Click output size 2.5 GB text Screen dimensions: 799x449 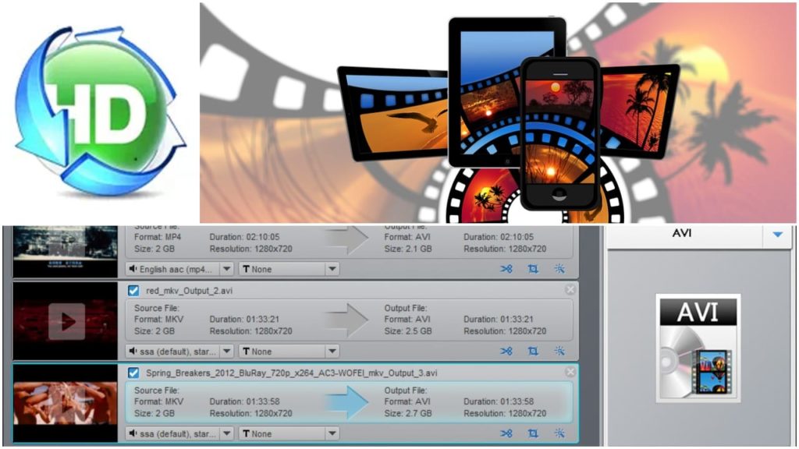coord(408,331)
